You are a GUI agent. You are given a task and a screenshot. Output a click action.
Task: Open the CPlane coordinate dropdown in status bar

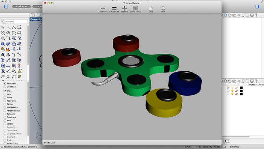[190, 147]
